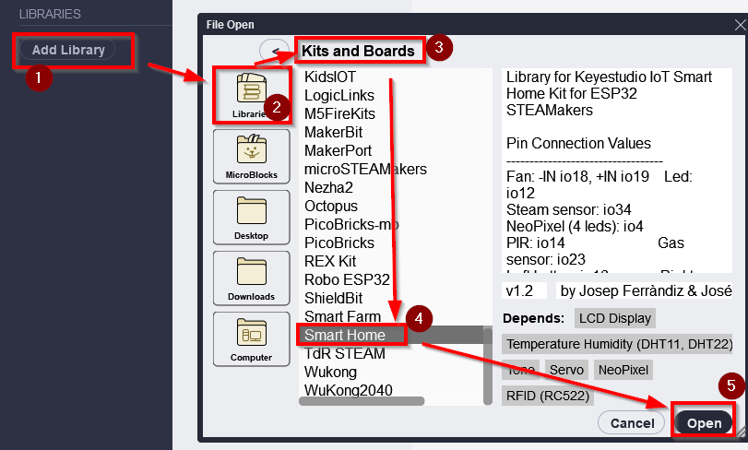Click the NeoPixel dependency tag
Screen dimensions: 748x450
pyautogui.click(x=624, y=370)
